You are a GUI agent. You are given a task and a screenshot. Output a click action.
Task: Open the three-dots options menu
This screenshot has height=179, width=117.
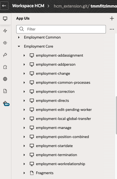112,29
